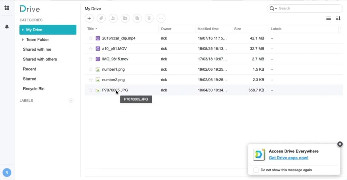Click the share with user icon
Image resolution: width=347 pixels, height=180 pixels.
[113, 18]
